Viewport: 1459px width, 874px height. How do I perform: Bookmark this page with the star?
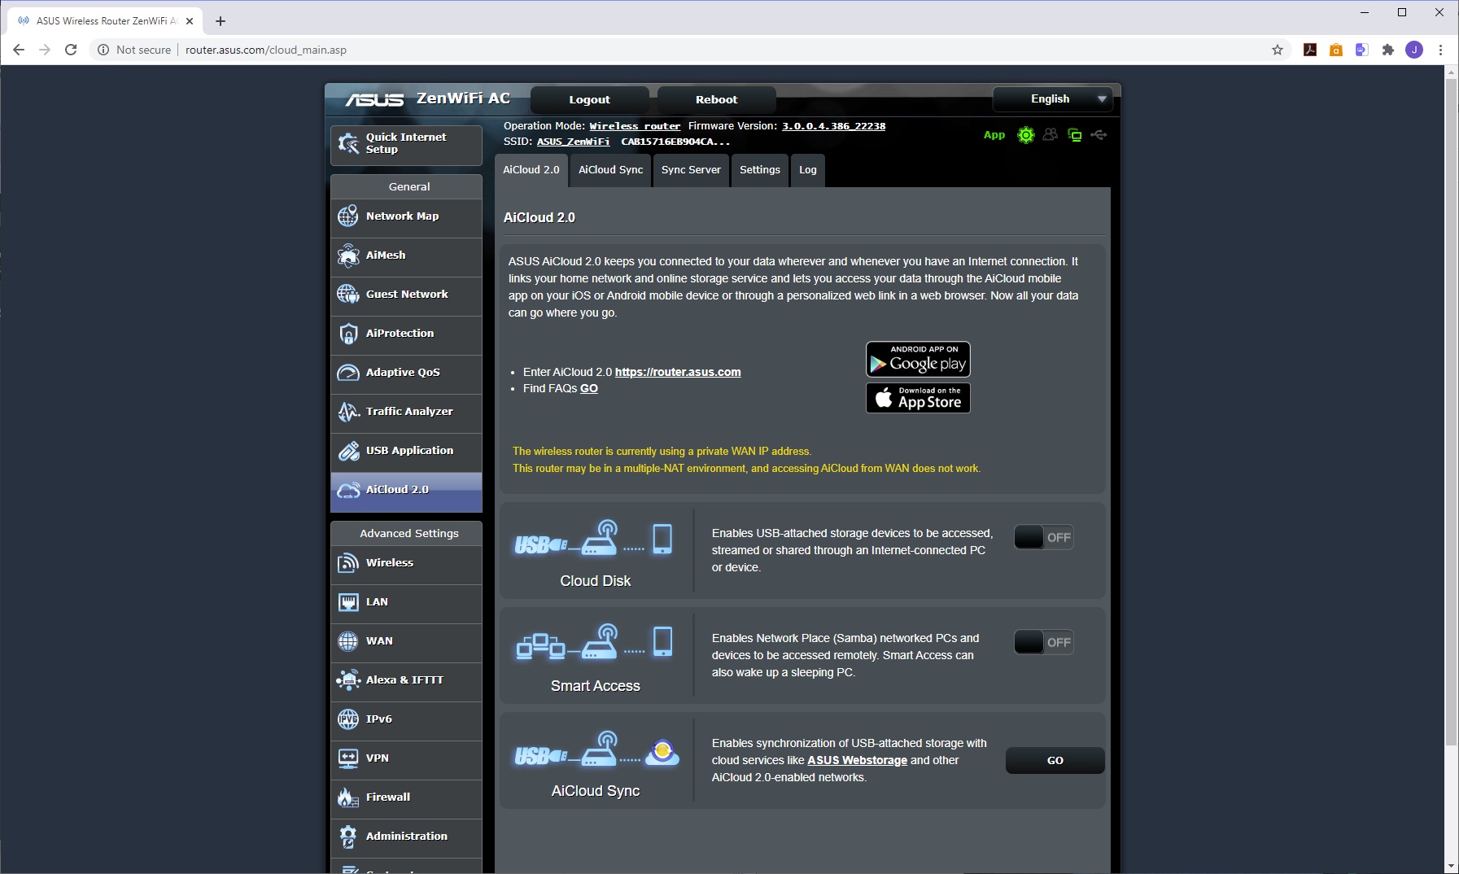pyautogui.click(x=1278, y=50)
